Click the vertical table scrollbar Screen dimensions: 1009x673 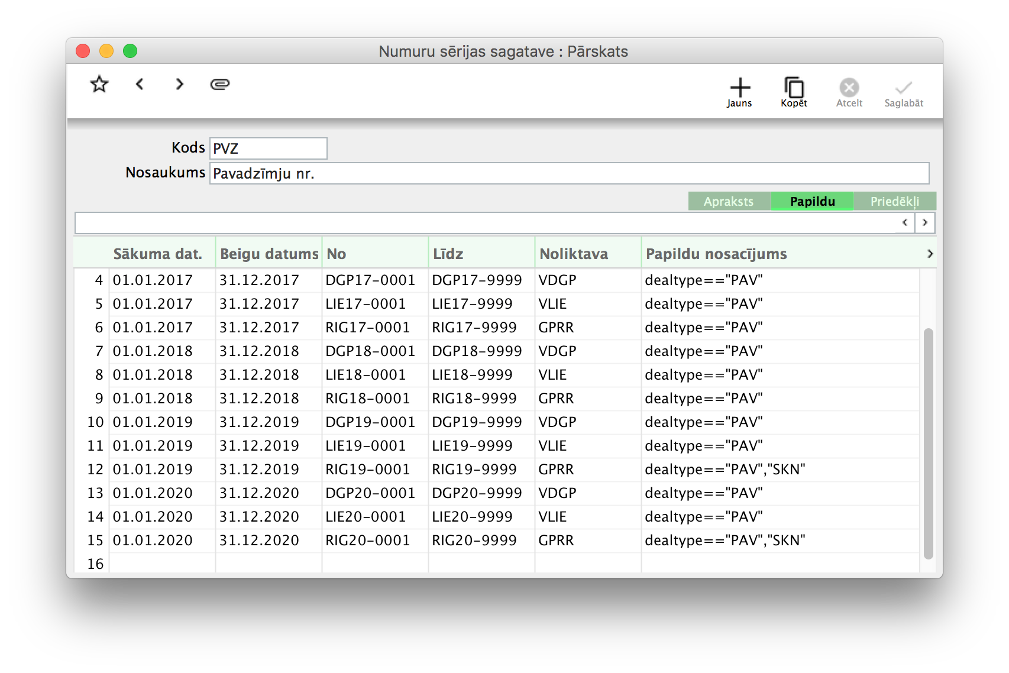point(928,444)
